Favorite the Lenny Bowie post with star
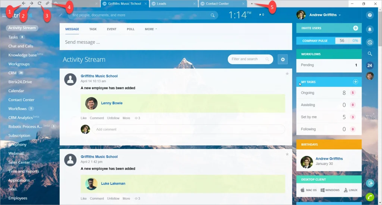The width and height of the screenshot is (382, 205). tap(287, 74)
